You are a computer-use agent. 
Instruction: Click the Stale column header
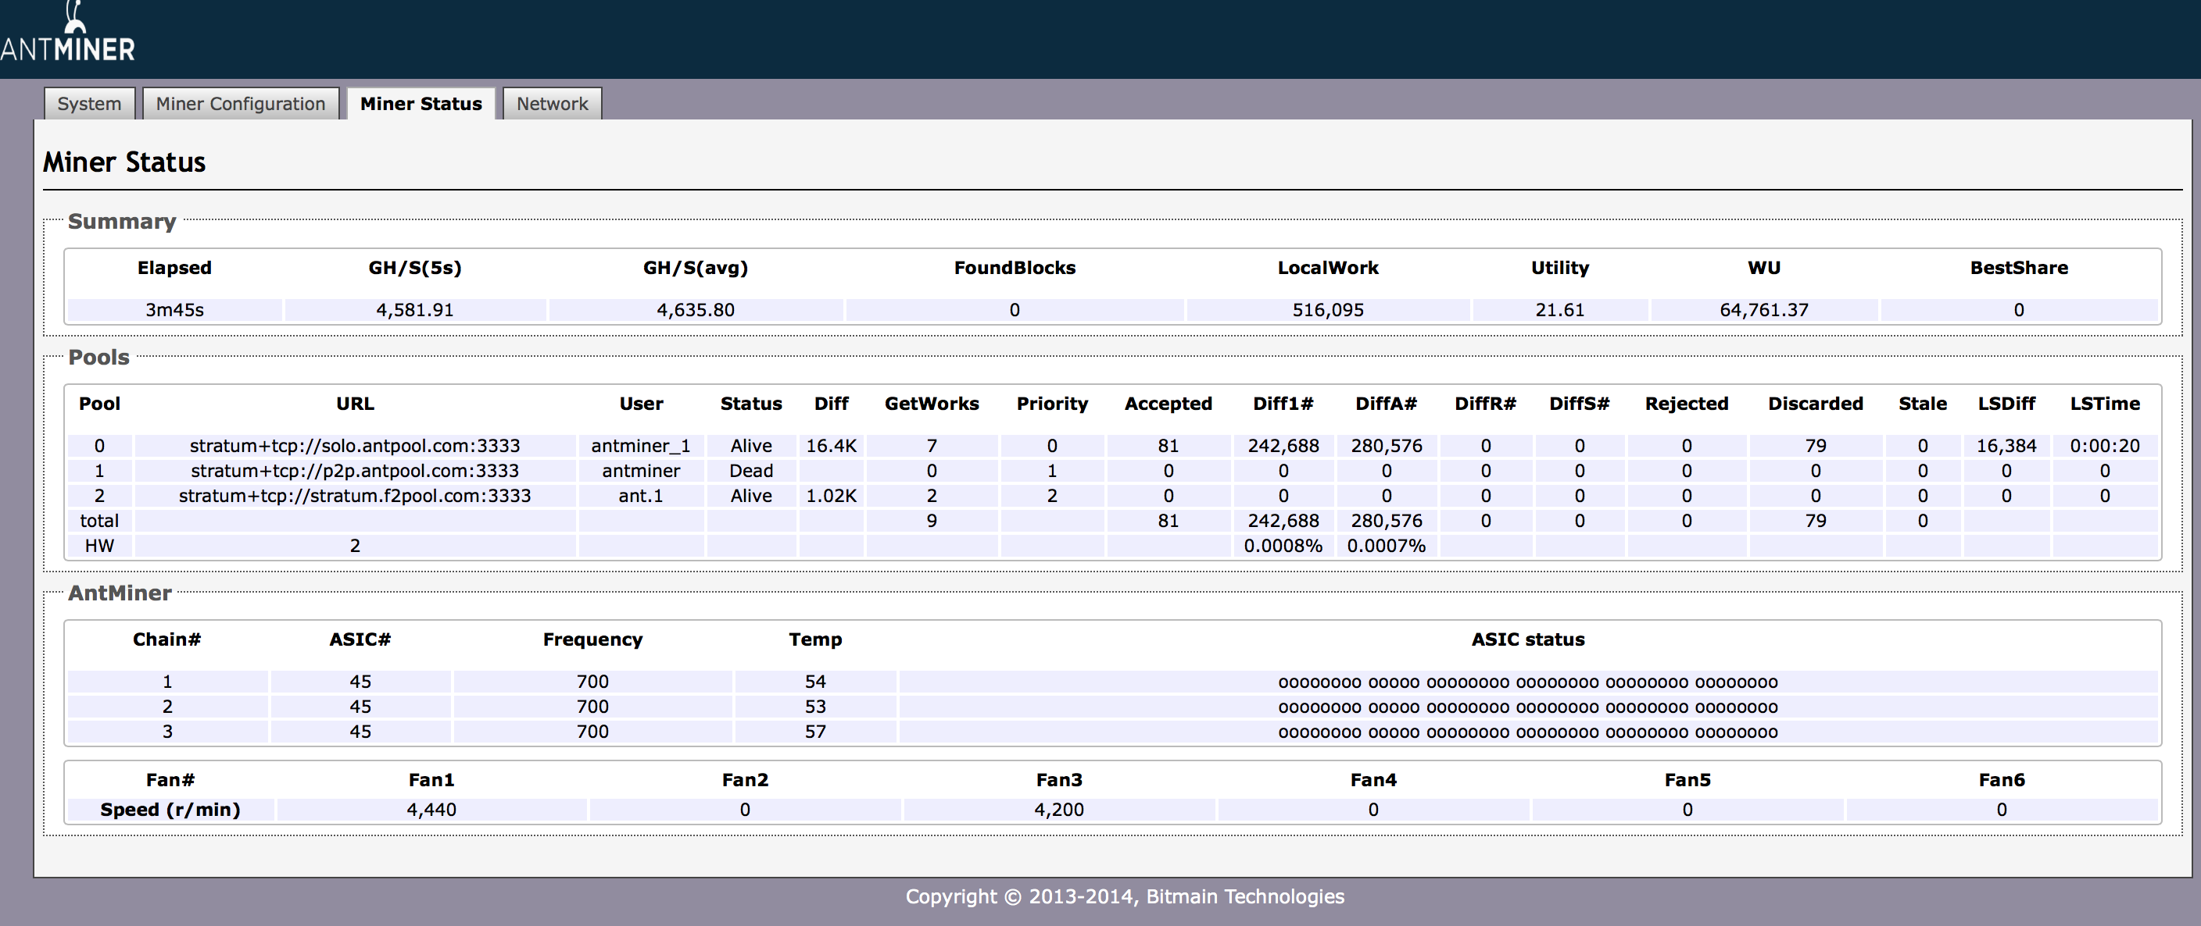(1923, 404)
